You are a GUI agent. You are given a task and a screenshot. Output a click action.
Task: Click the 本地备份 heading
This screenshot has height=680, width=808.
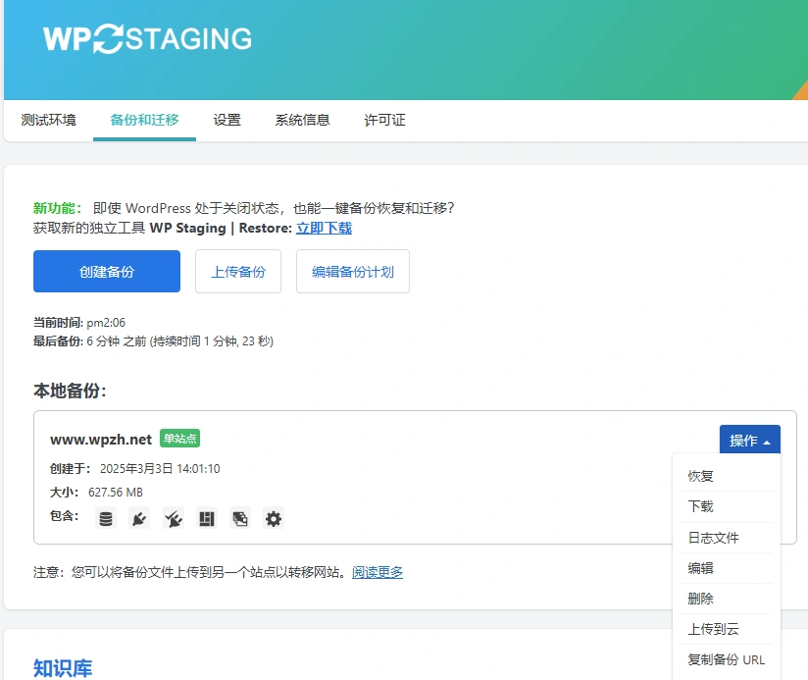(70, 391)
